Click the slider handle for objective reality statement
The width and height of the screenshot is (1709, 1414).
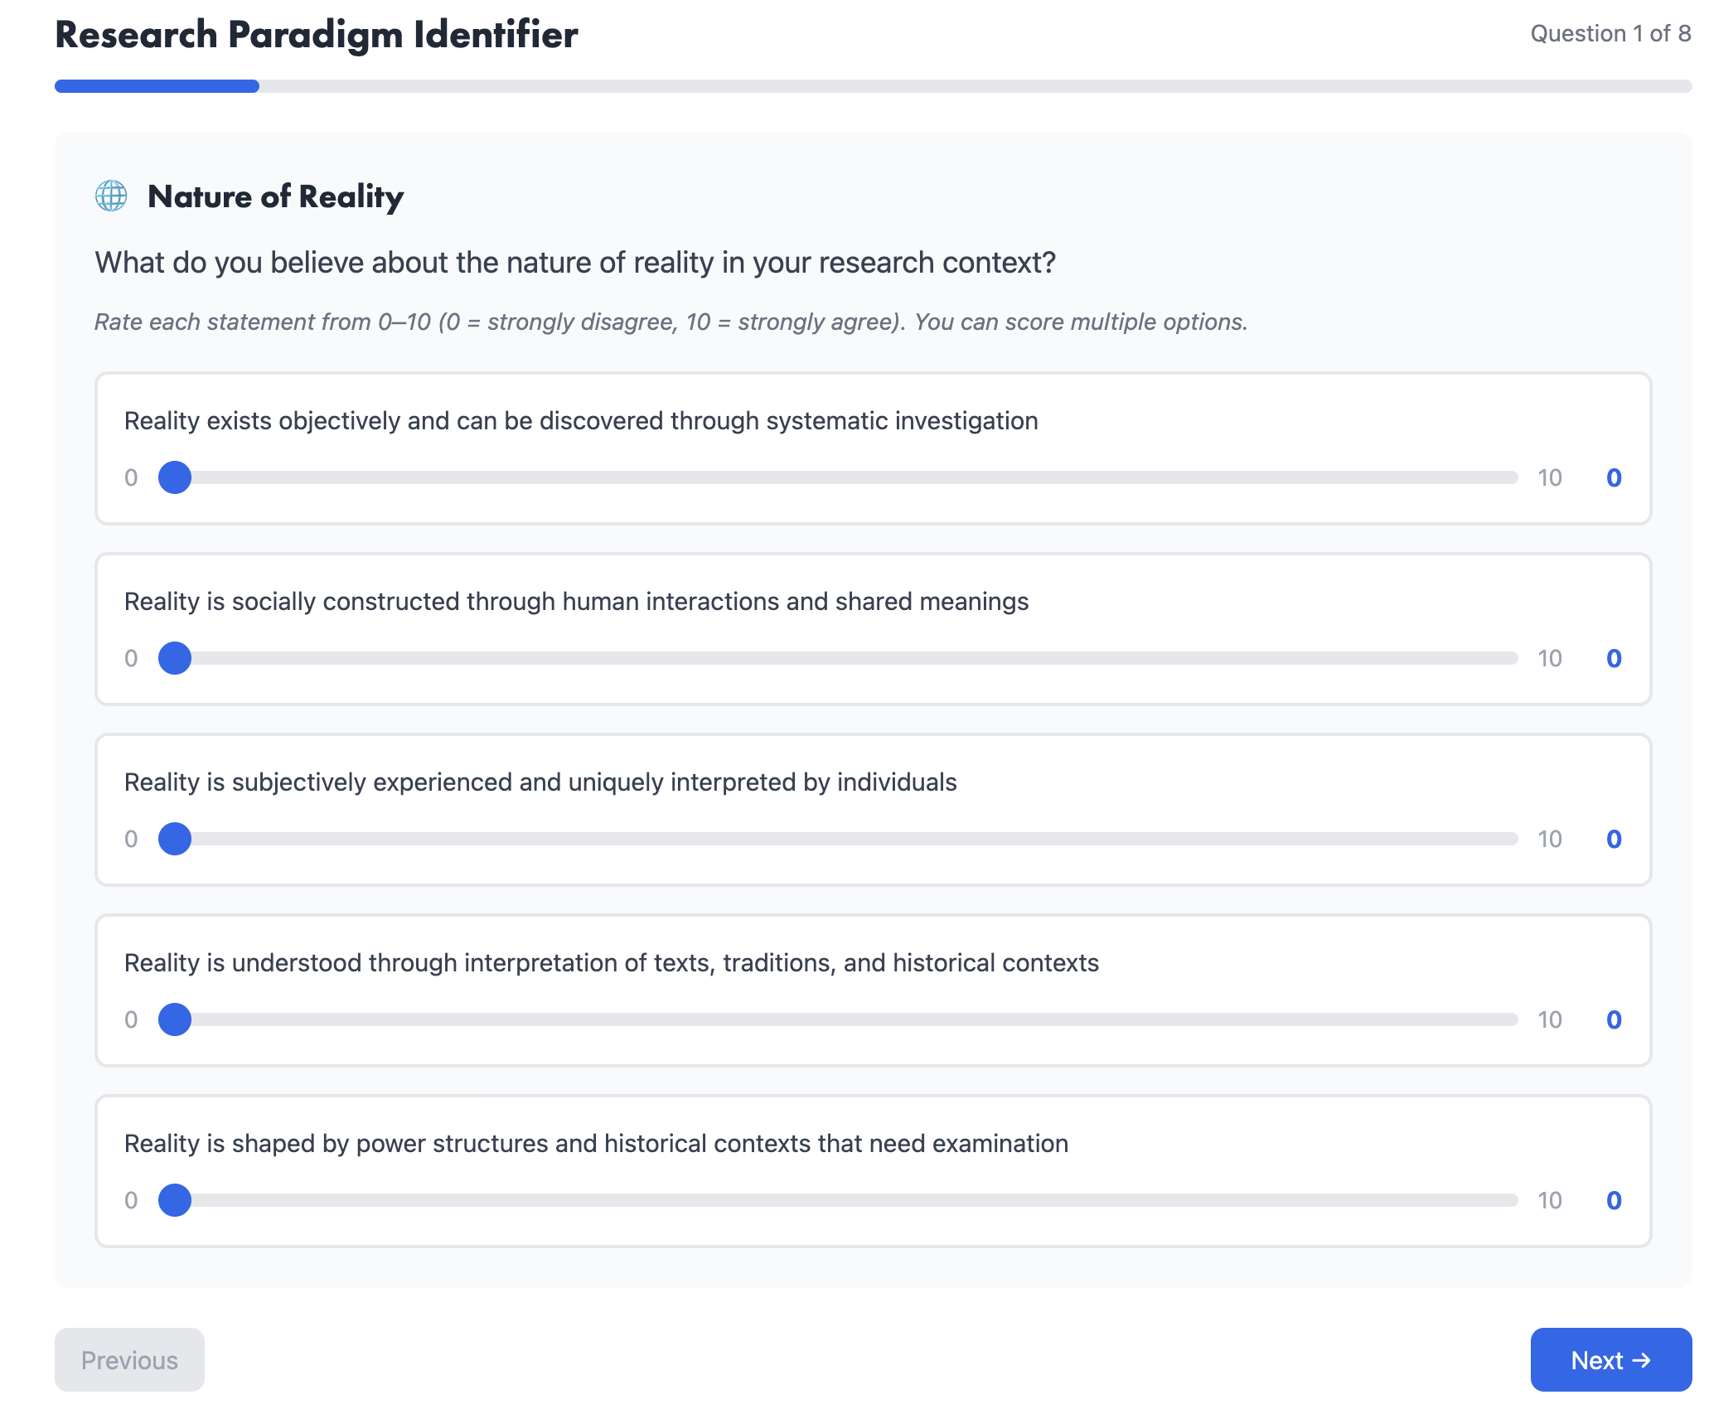175,477
